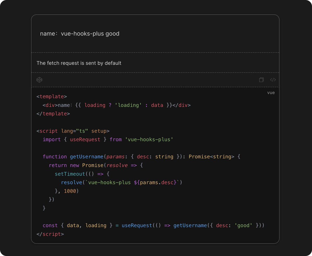Click the closing </template> tag line
The image size is (312, 256).
pos(53,114)
